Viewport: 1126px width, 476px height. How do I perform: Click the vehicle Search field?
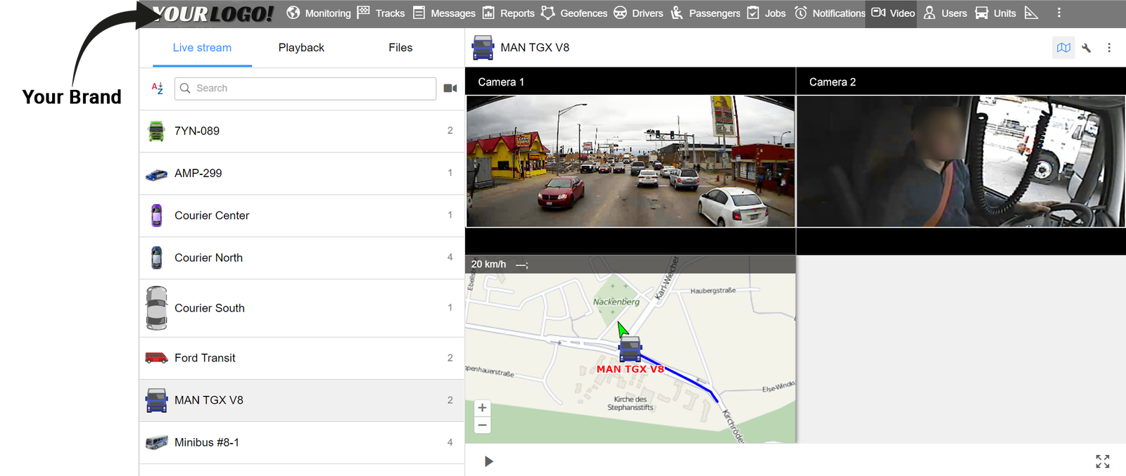(305, 89)
